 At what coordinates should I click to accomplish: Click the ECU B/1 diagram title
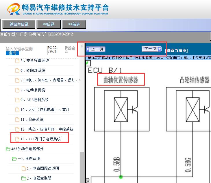pyautogui.click(x=105, y=70)
